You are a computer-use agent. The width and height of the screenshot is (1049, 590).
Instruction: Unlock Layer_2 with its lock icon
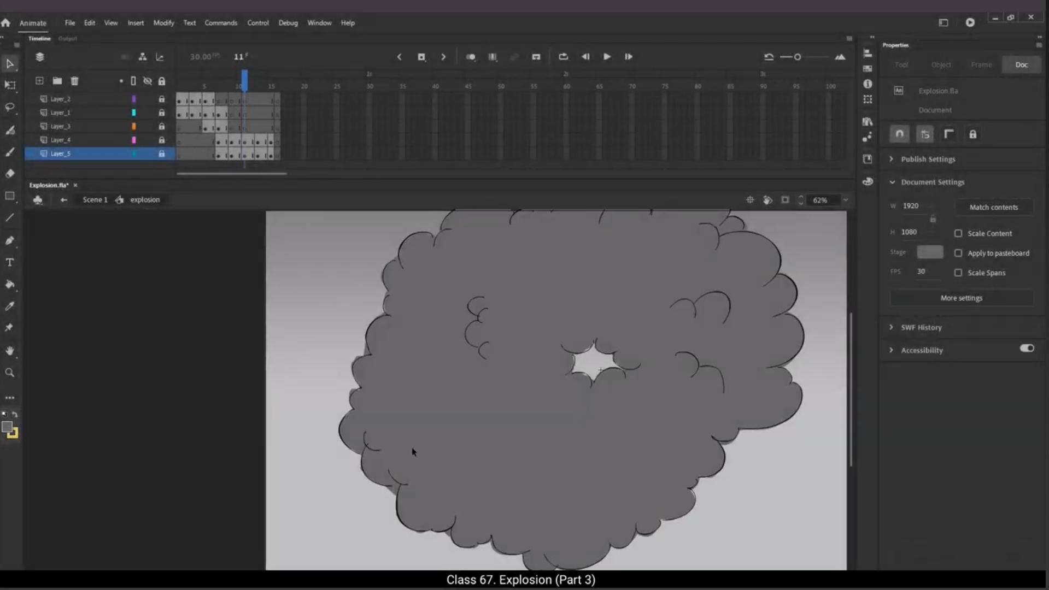[162, 99]
